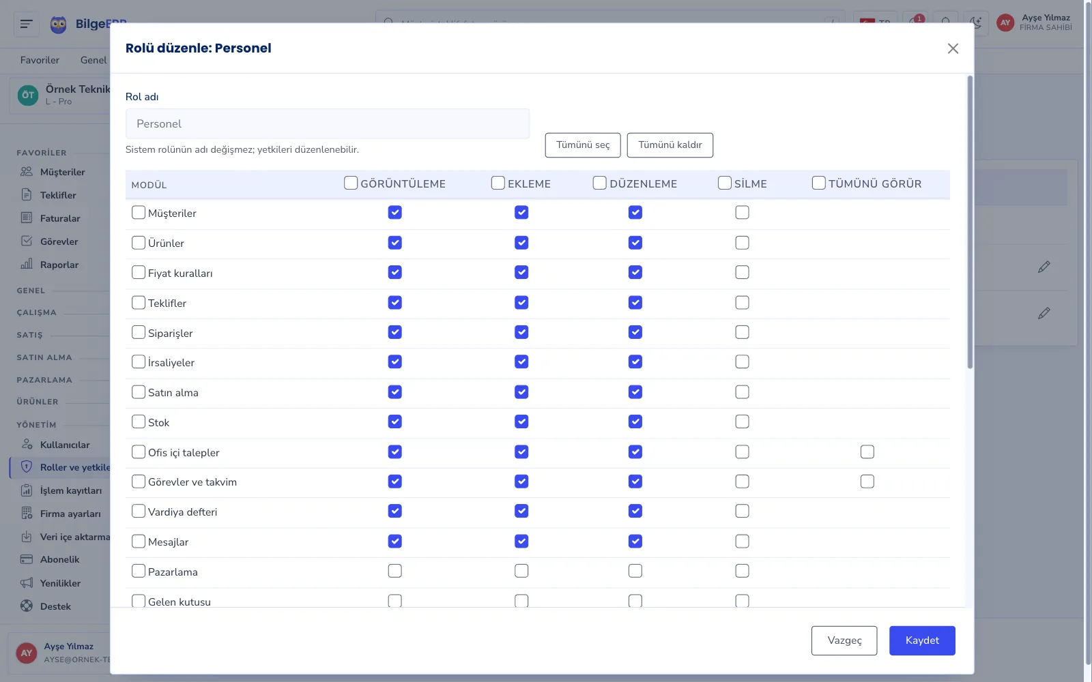Click the İşlem kayıtları icon
This screenshot has height=682, width=1092.
tap(27, 490)
